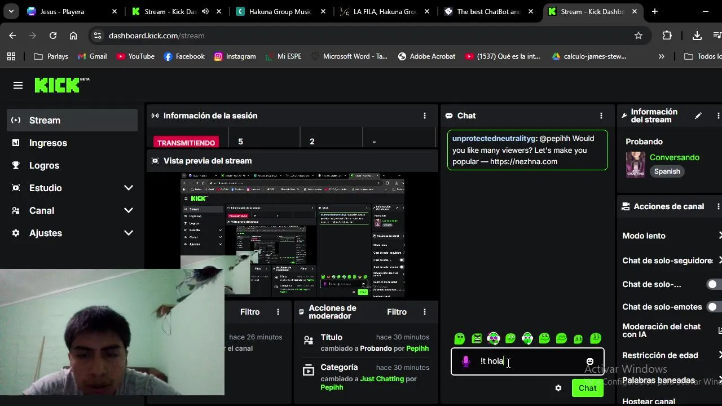Bookmark this page with the star icon
This screenshot has height=406, width=722.
coord(639,36)
